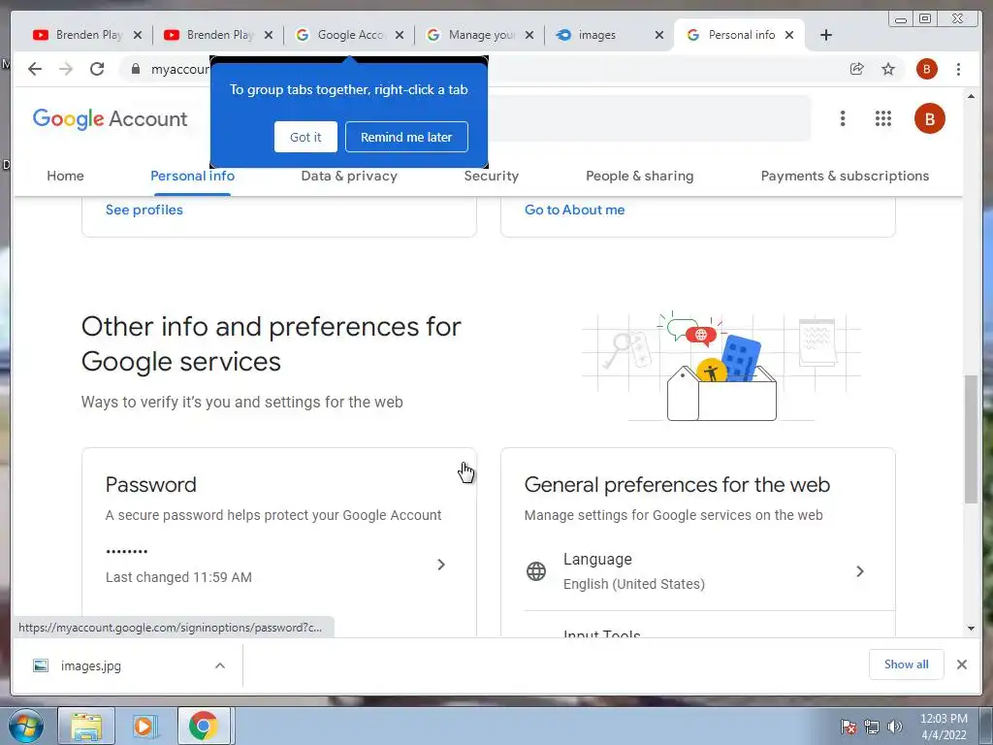Viewport: 993px width, 745px height.
Task: Click the vertical scrollbar thumb
Action: coord(971,439)
